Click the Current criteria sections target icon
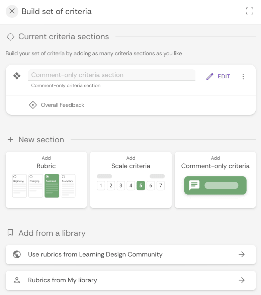This screenshot has height=295, width=261. pos(10,36)
